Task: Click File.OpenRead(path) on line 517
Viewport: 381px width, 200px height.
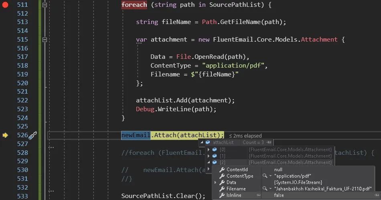Action: [x=211, y=57]
